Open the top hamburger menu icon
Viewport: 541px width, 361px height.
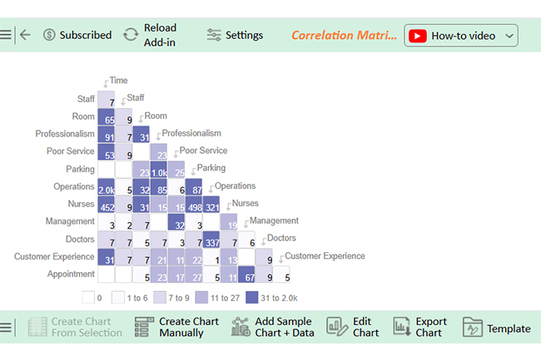click(5, 35)
